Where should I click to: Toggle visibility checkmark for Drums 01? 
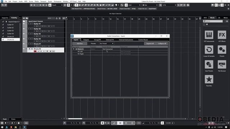(x=3, y=37)
